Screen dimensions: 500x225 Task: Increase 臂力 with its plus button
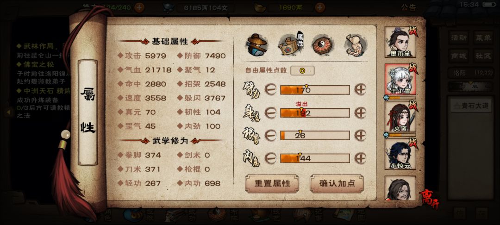pyautogui.click(x=360, y=89)
